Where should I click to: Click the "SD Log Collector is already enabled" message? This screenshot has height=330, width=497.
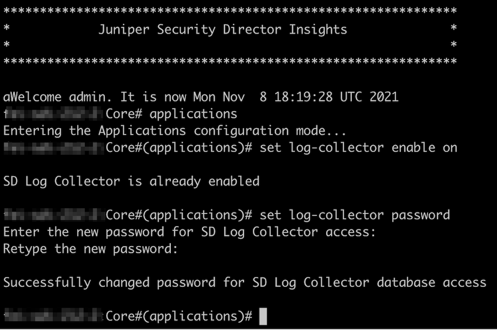tap(131, 181)
